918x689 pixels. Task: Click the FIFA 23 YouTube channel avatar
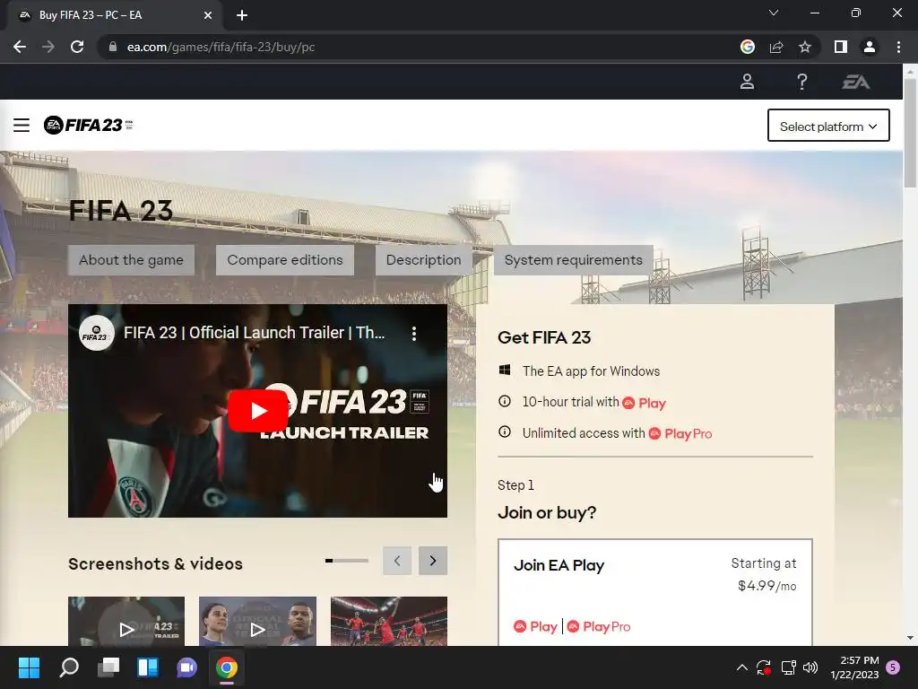pyautogui.click(x=96, y=334)
